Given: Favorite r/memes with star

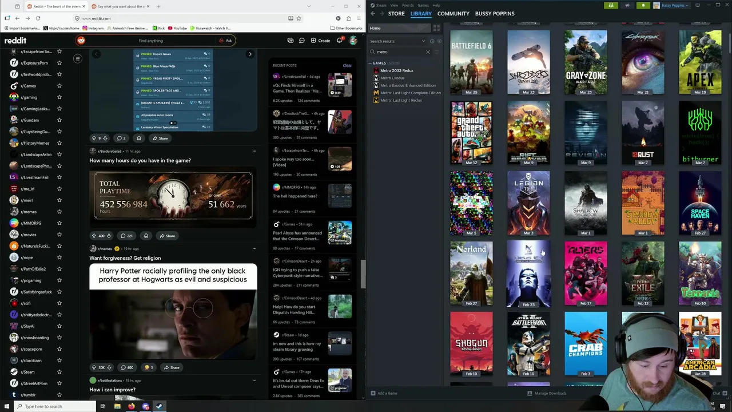Looking at the screenshot, I should [x=59, y=212].
